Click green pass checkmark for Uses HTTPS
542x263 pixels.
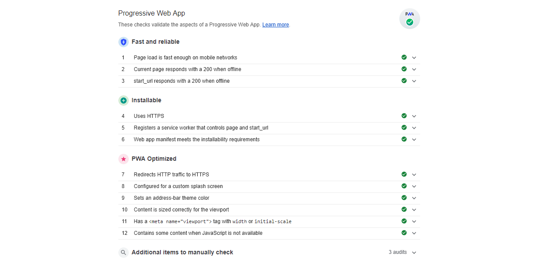(x=404, y=116)
